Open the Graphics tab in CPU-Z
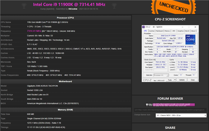This screenshot has width=209, height=131. click(180, 31)
